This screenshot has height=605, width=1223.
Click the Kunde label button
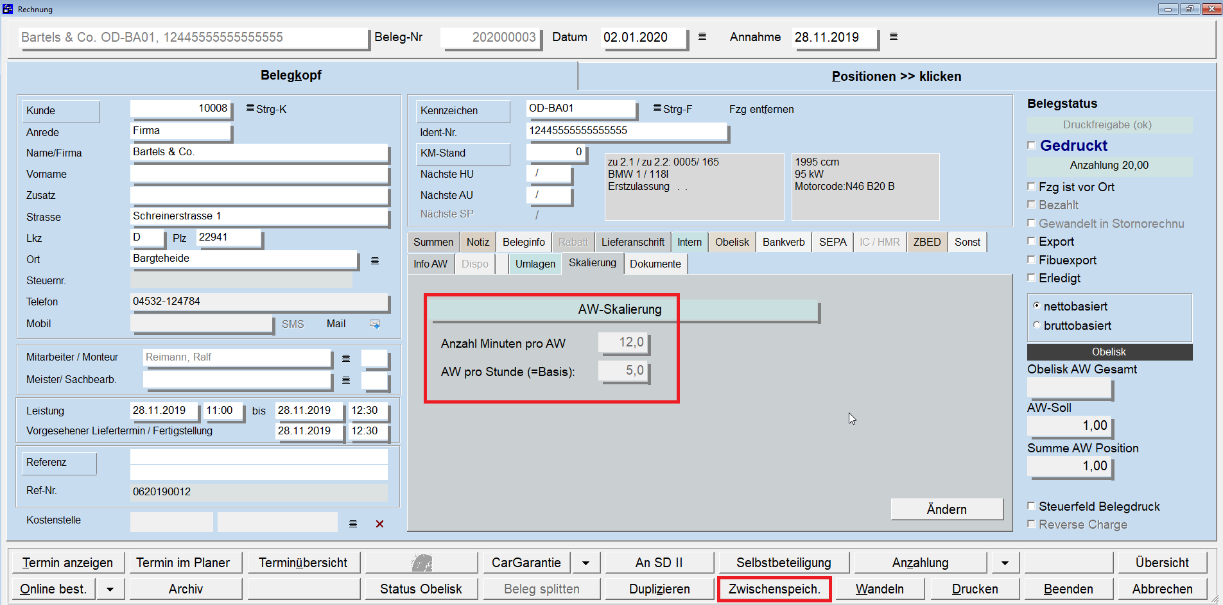[61, 110]
